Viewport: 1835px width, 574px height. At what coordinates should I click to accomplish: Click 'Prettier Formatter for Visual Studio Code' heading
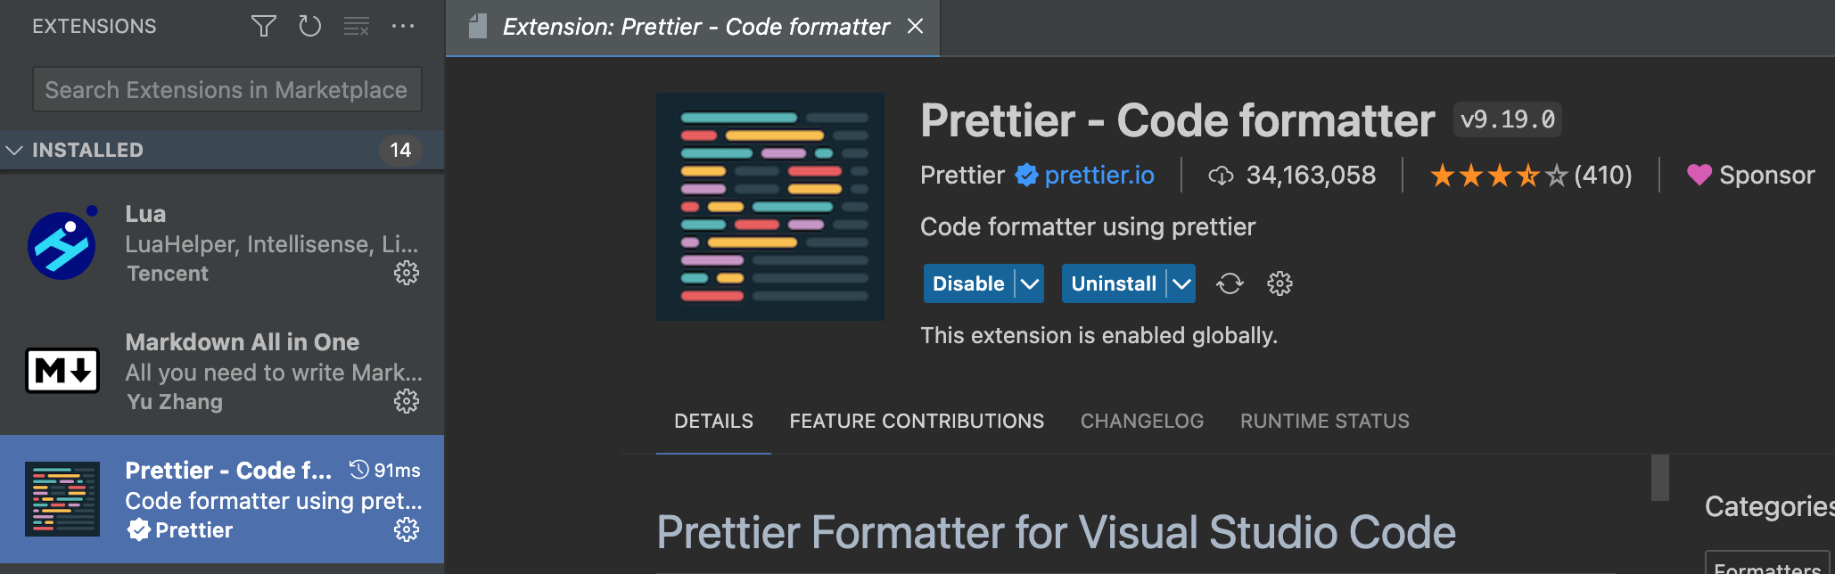1057,532
